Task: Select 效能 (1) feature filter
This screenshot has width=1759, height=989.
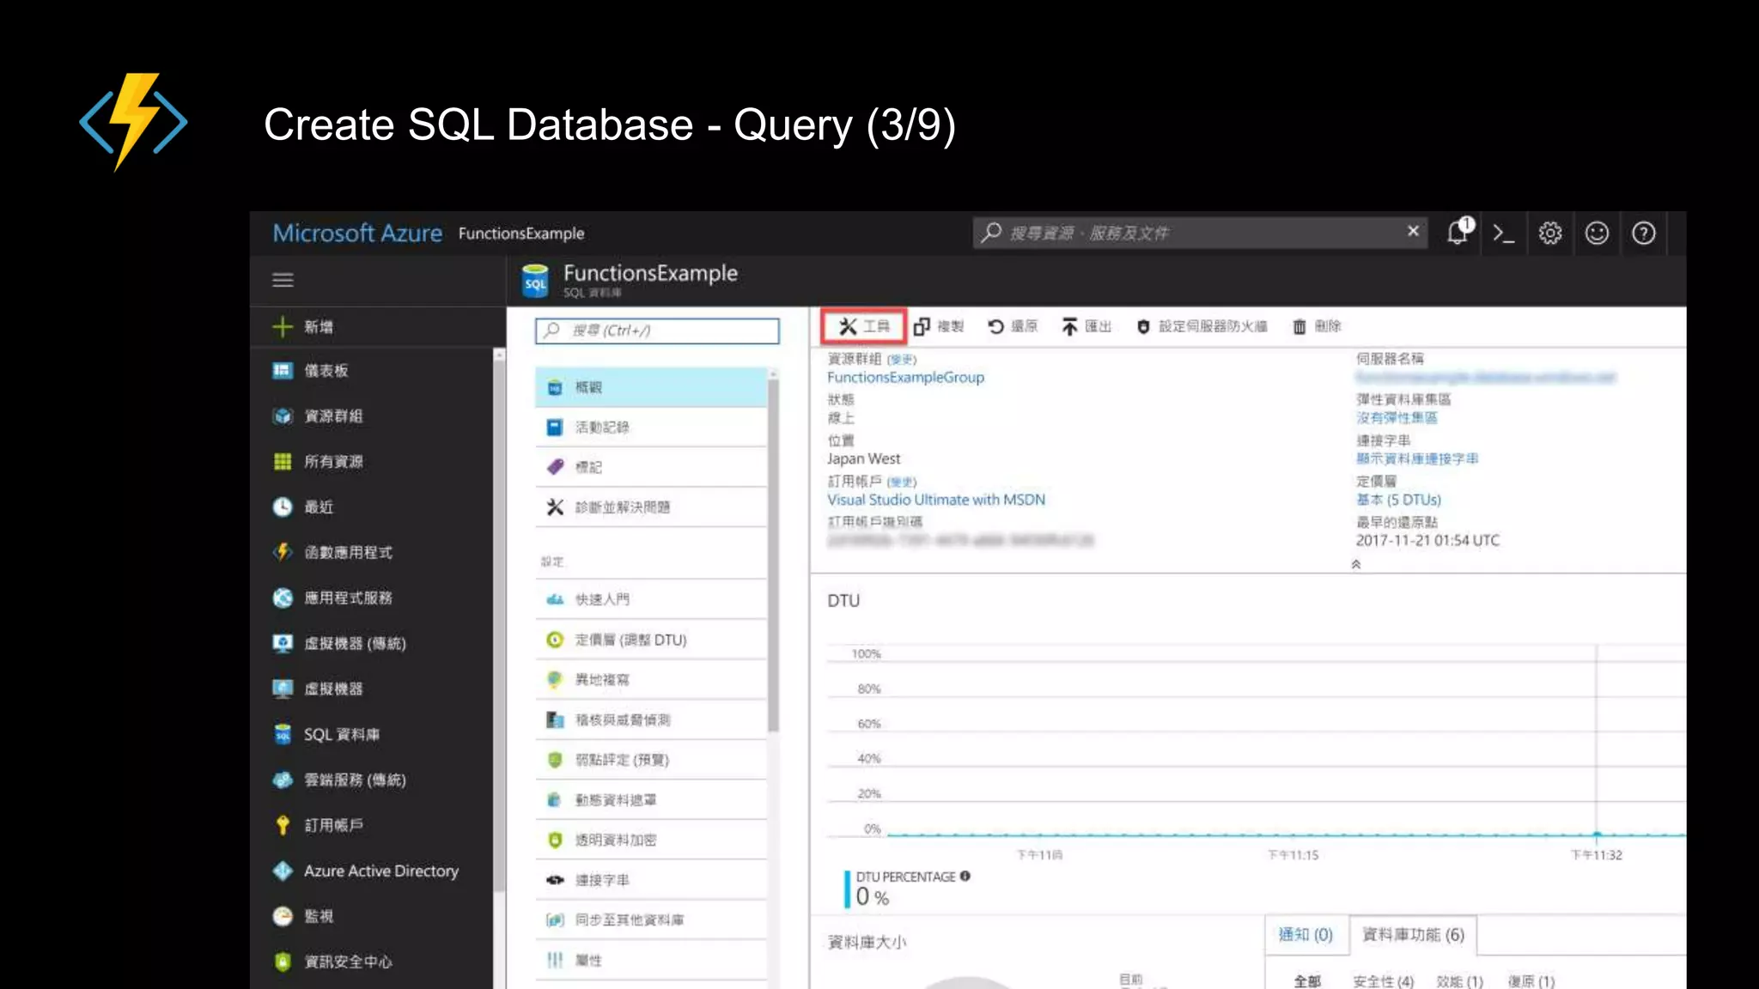Action: (x=1459, y=980)
